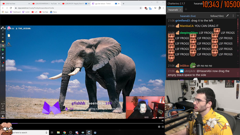Click the MambaCA username in chat
This screenshot has width=240, height=135.
[187, 26]
